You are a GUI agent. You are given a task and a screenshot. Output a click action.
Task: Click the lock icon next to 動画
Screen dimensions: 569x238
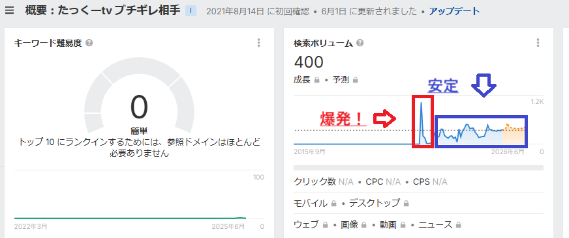pos(403,225)
